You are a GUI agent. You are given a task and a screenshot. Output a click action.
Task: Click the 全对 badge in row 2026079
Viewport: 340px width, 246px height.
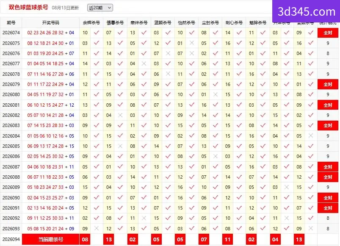click(328, 85)
